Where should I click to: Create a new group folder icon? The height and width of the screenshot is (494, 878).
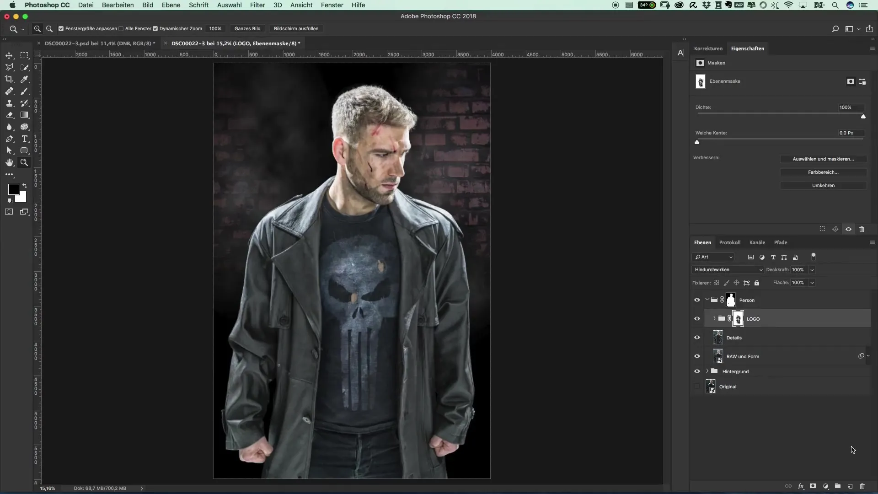838,486
